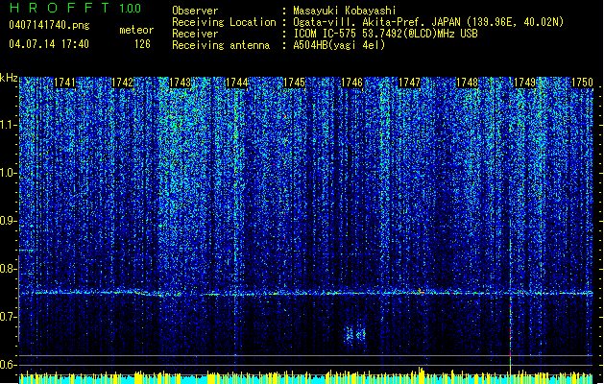Click the 1745 time marker
This screenshot has height=384, width=604.
click(x=294, y=83)
